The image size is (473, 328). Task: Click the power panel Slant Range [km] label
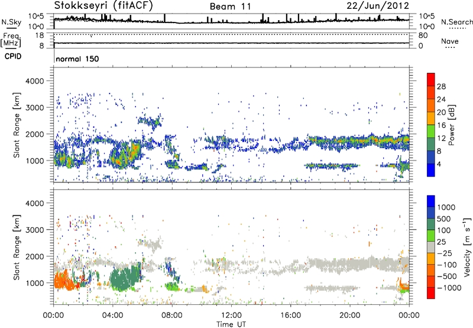point(17,125)
